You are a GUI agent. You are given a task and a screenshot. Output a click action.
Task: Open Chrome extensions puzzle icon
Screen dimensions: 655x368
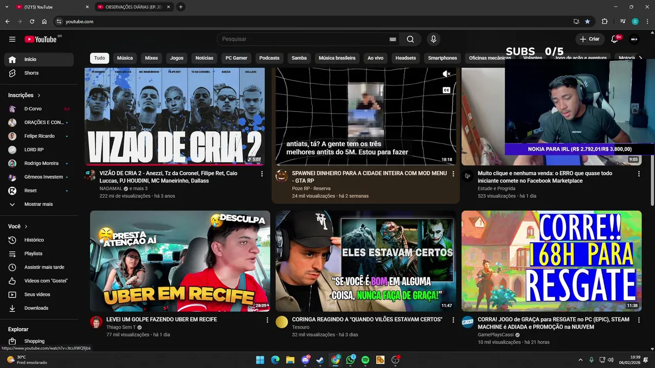[x=604, y=21]
